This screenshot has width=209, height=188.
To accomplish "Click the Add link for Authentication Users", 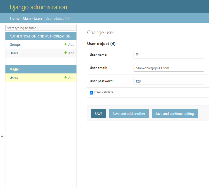I will (x=69, y=53).
